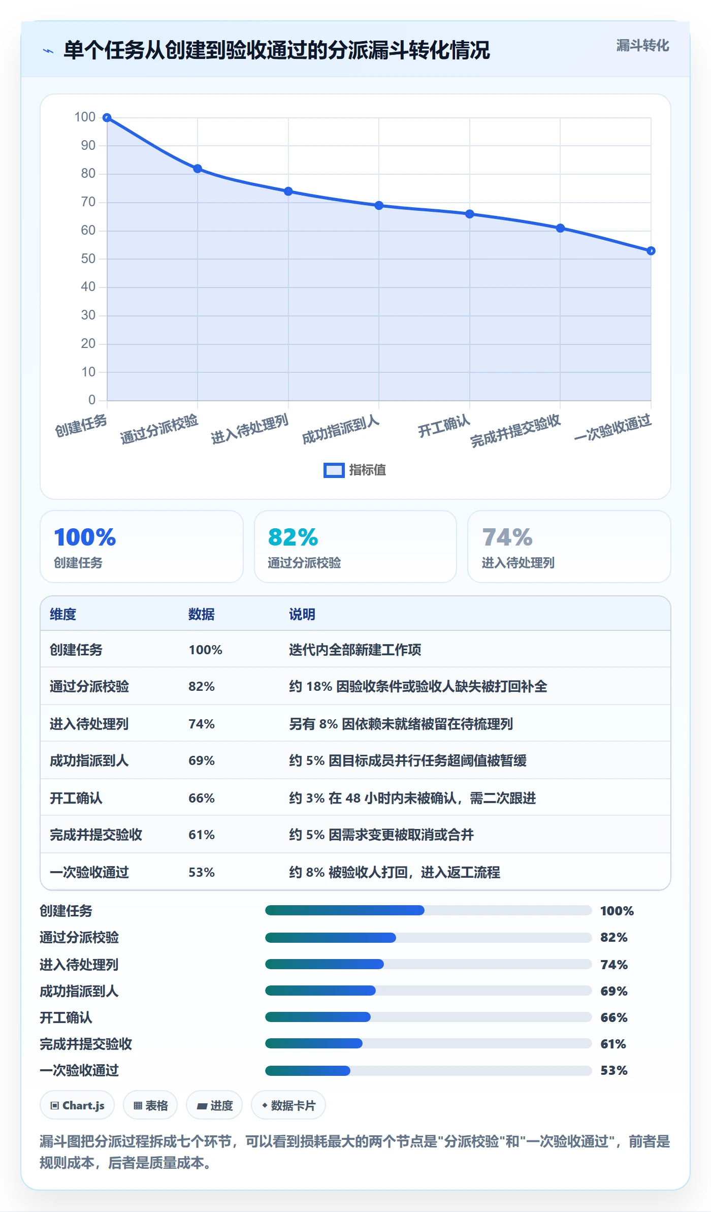Click the 82% 通过分派校验 data card
This screenshot has height=1212, width=711.
355,547
